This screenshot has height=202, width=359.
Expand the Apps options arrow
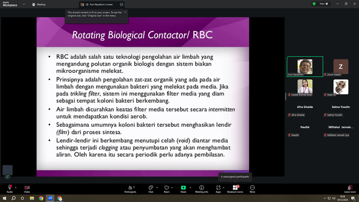[x=223, y=187]
